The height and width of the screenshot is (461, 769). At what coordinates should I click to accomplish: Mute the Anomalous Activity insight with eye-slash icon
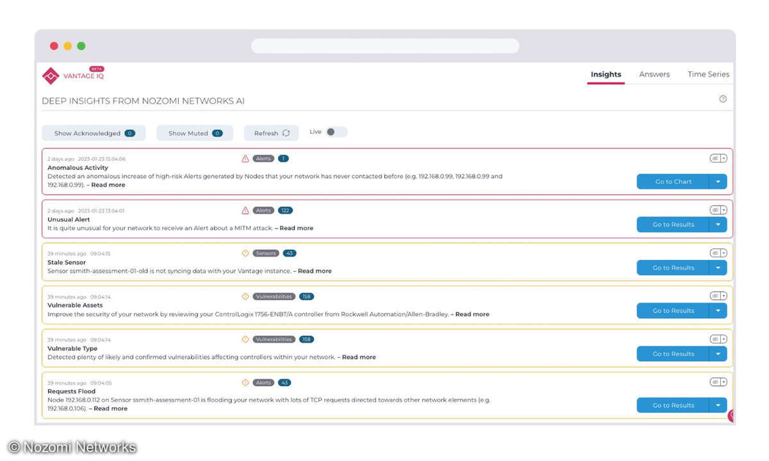coord(715,158)
